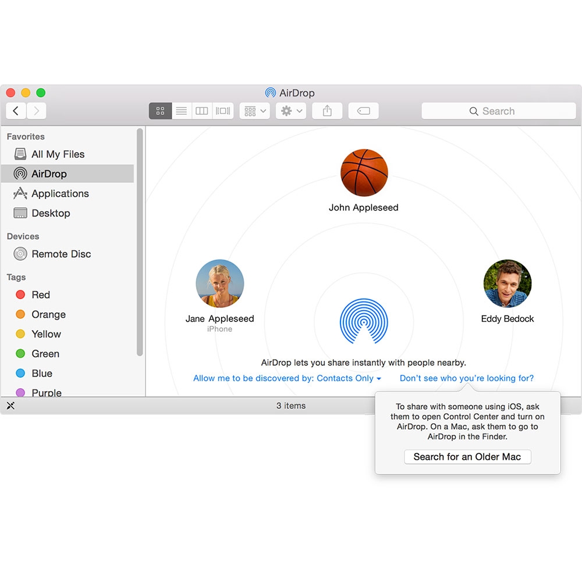Click Jane Appleseed's iPhone avatar
The height and width of the screenshot is (582, 582).
(220, 283)
